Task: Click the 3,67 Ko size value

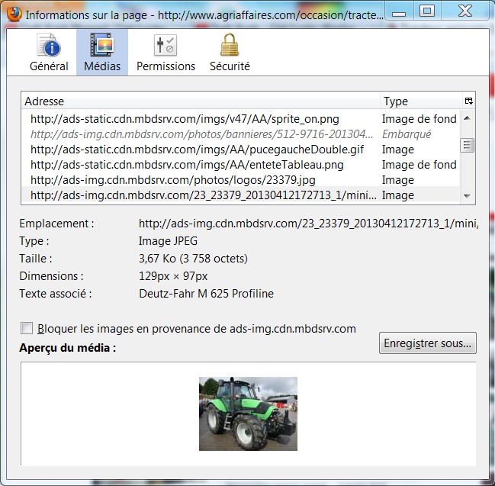Action: pyautogui.click(x=193, y=259)
